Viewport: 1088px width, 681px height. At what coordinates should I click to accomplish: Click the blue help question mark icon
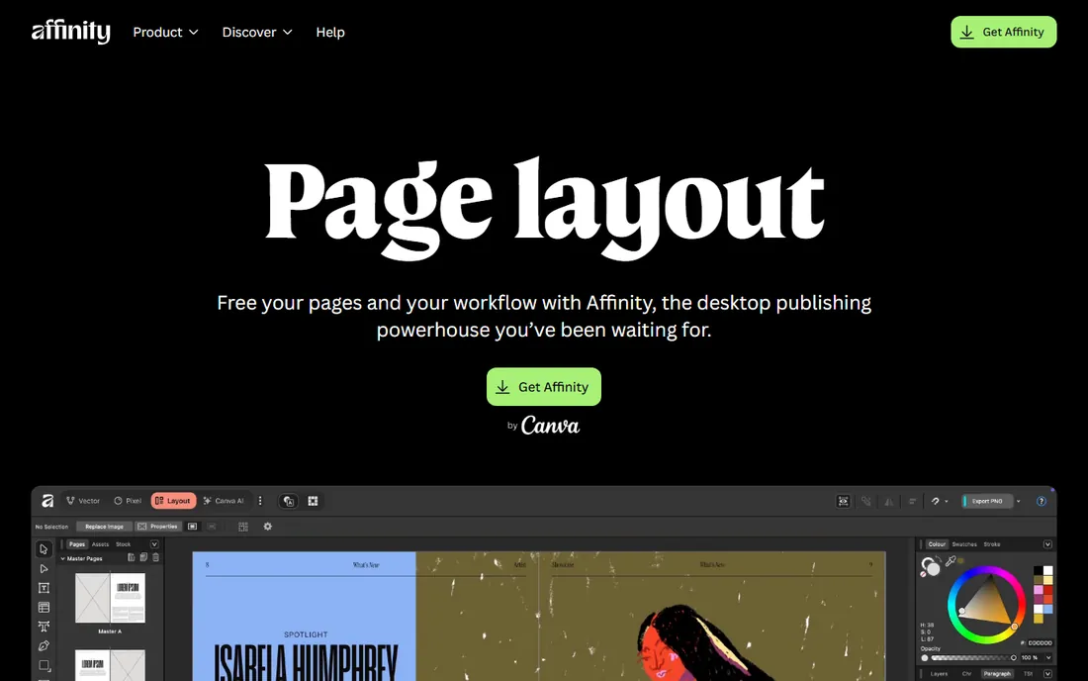[x=1042, y=501]
